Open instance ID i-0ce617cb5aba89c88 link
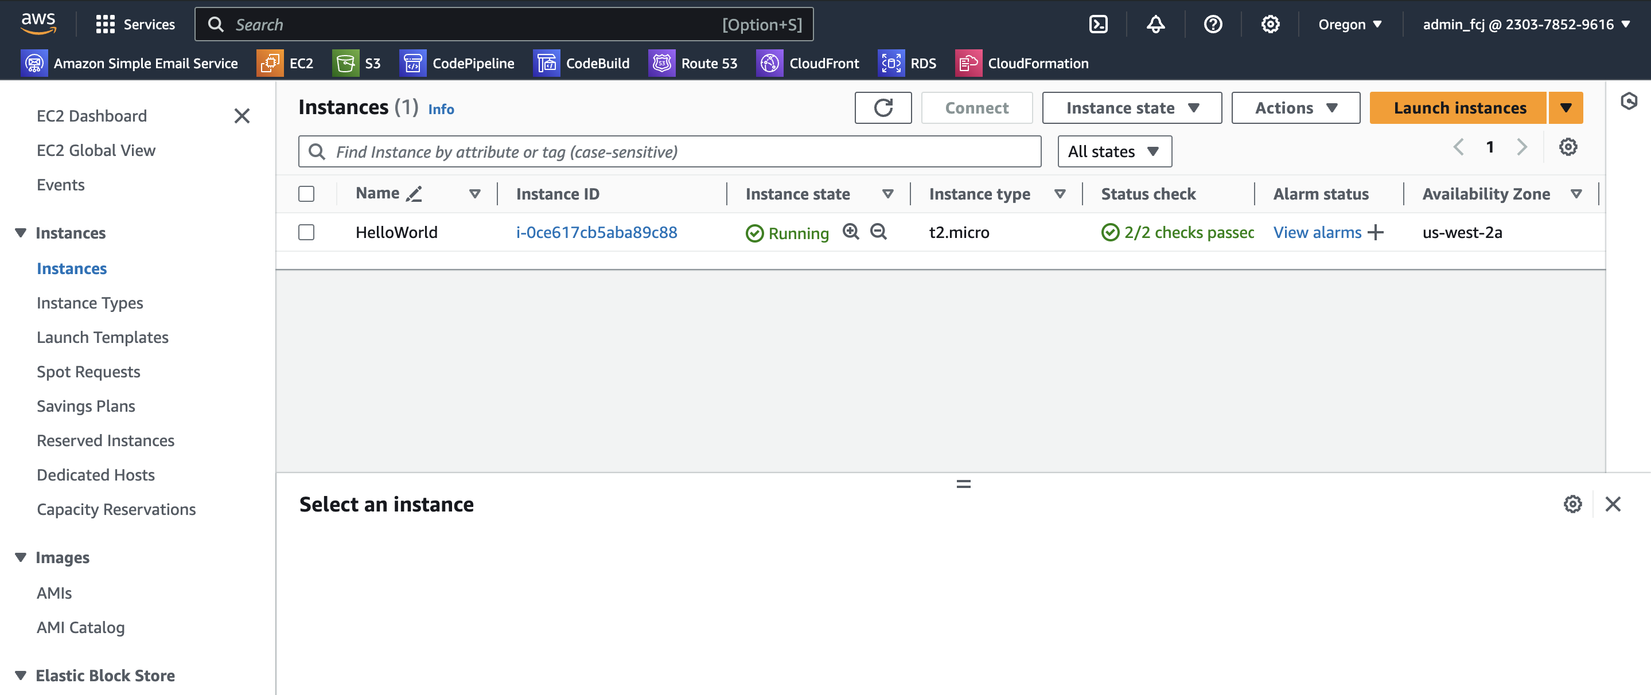 pyautogui.click(x=596, y=232)
